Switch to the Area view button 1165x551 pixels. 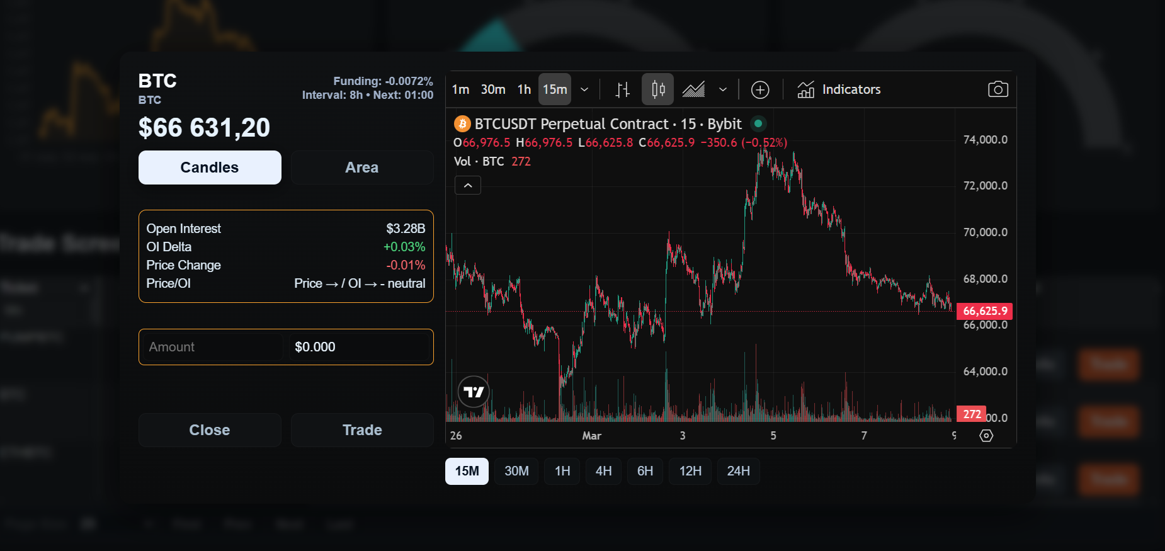(x=362, y=168)
